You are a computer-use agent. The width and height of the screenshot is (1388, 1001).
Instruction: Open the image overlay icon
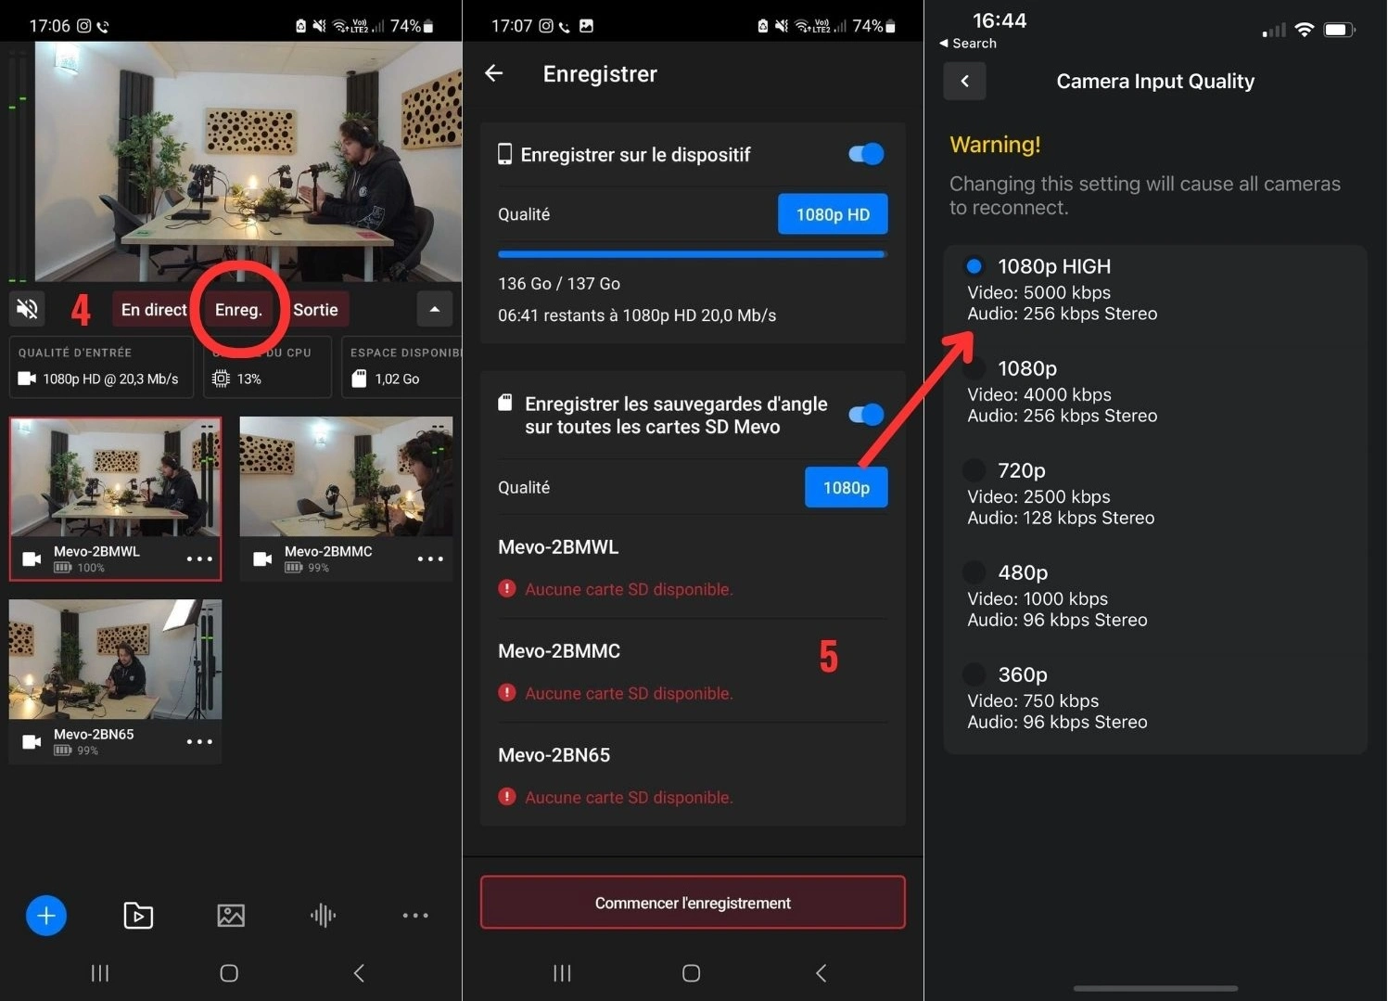229,916
